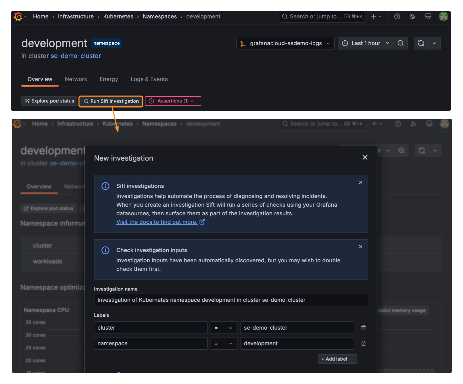Dismiss the Sift investigations info banner
Screen dimensions: 463x384
point(361,183)
